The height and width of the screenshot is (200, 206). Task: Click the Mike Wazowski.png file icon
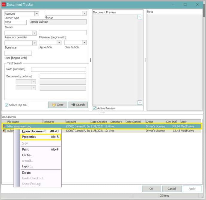tap(4, 126)
